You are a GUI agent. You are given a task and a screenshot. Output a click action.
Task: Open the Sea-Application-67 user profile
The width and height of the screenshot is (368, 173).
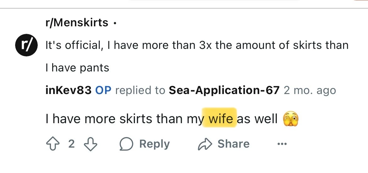(224, 90)
